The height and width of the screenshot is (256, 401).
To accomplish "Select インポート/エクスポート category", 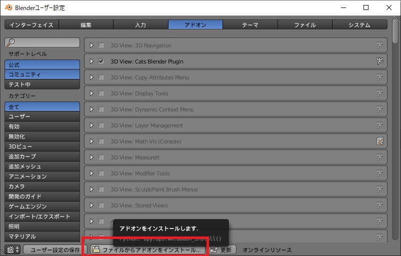I will [x=42, y=216].
